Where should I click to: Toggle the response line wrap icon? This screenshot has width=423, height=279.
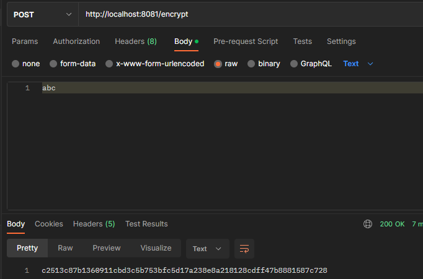(244, 249)
